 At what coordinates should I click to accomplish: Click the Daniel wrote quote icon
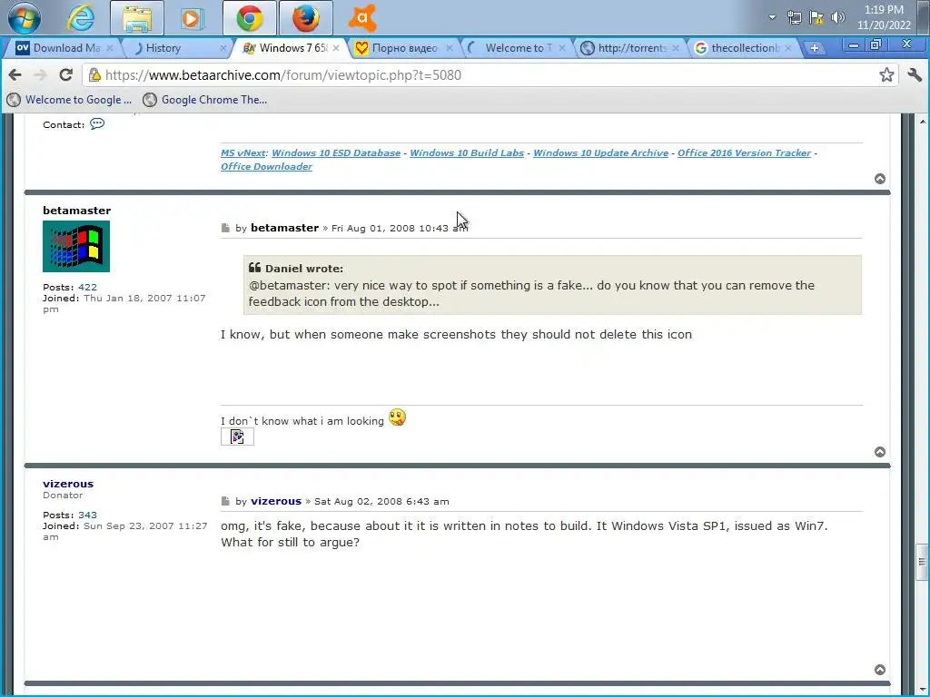click(255, 268)
